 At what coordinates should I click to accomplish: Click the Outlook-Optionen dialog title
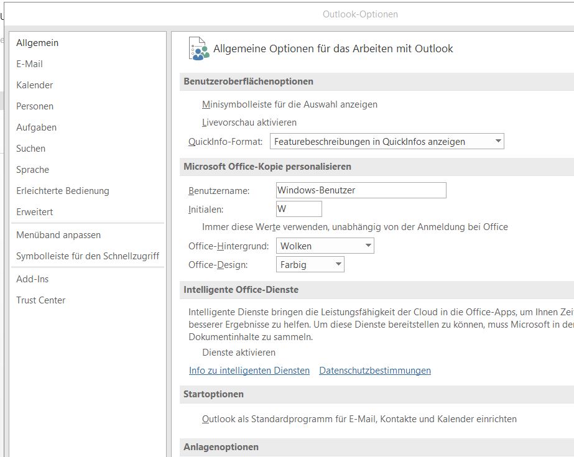360,14
